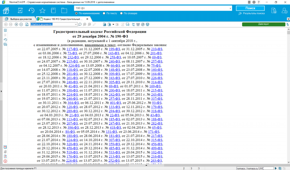Click the play arrow in status bar
The image size is (290, 170).
click(276, 168)
